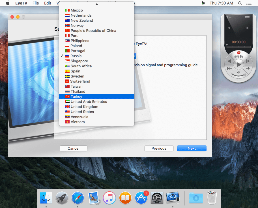Click the red record button on remote
258x208 pixels.
pyautogui.click(x=238, y=53)
